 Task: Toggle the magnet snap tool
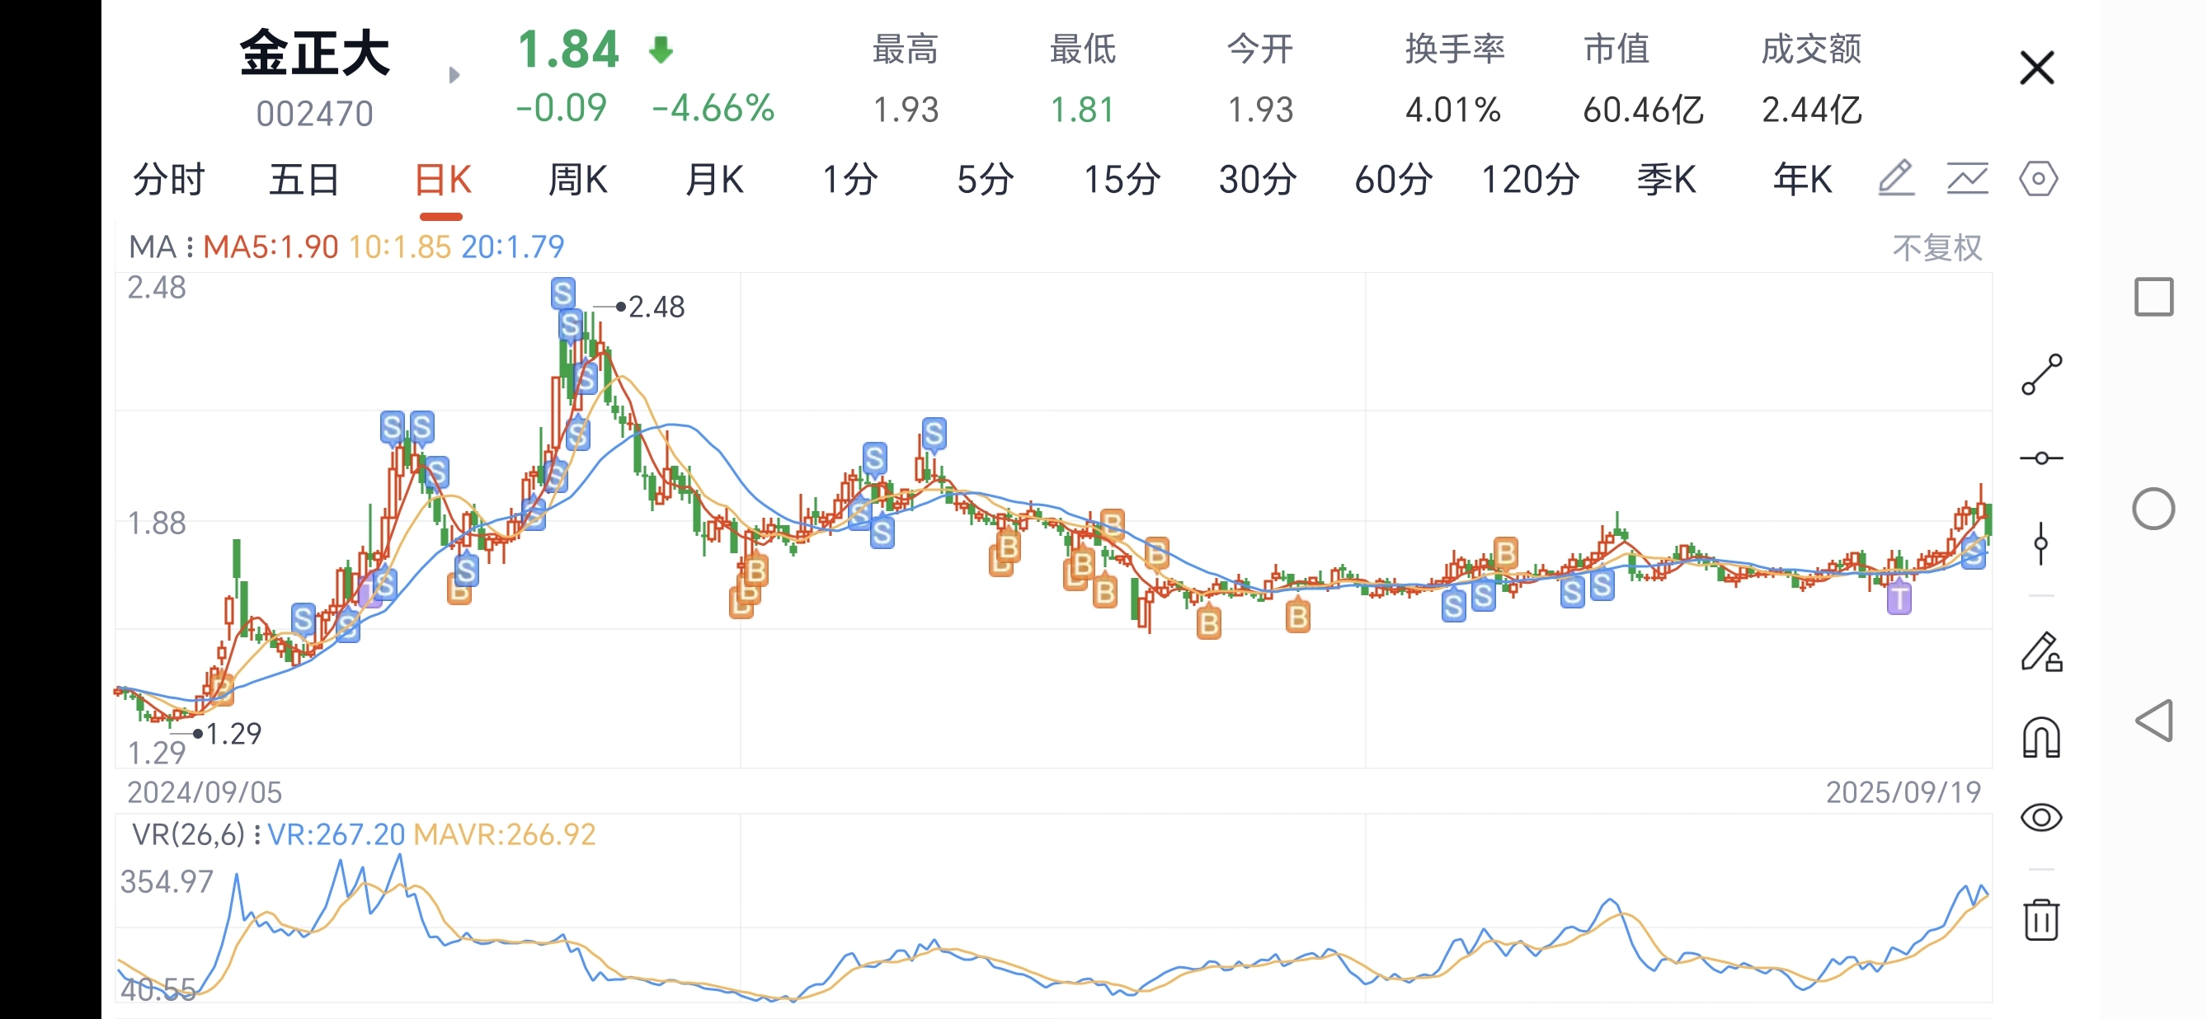2042,737
